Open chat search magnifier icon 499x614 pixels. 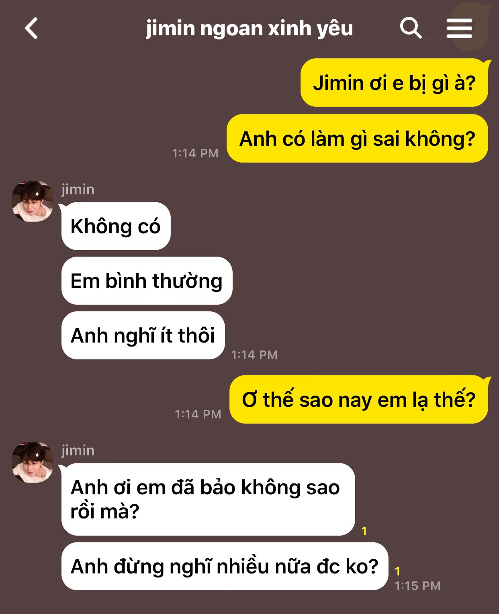click(x=411, y=28)
